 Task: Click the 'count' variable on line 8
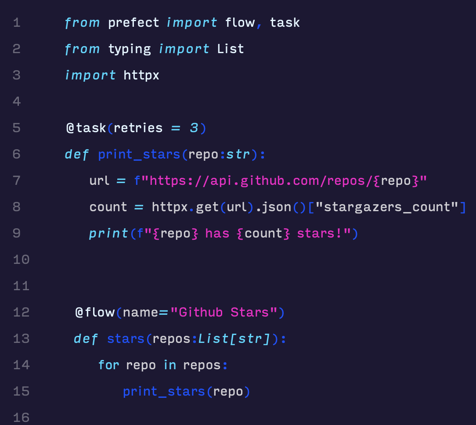click(108, 207)
